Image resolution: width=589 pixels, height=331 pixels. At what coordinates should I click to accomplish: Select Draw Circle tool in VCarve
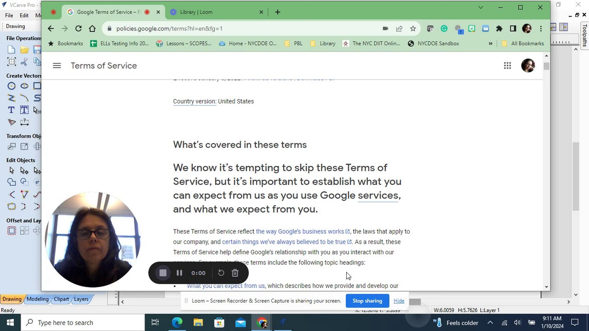pos(11,86)
